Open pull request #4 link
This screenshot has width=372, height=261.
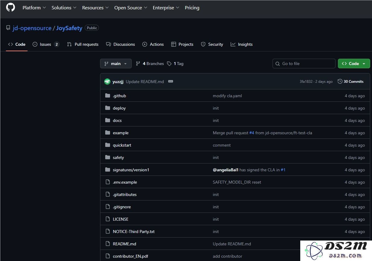(252, 133)
